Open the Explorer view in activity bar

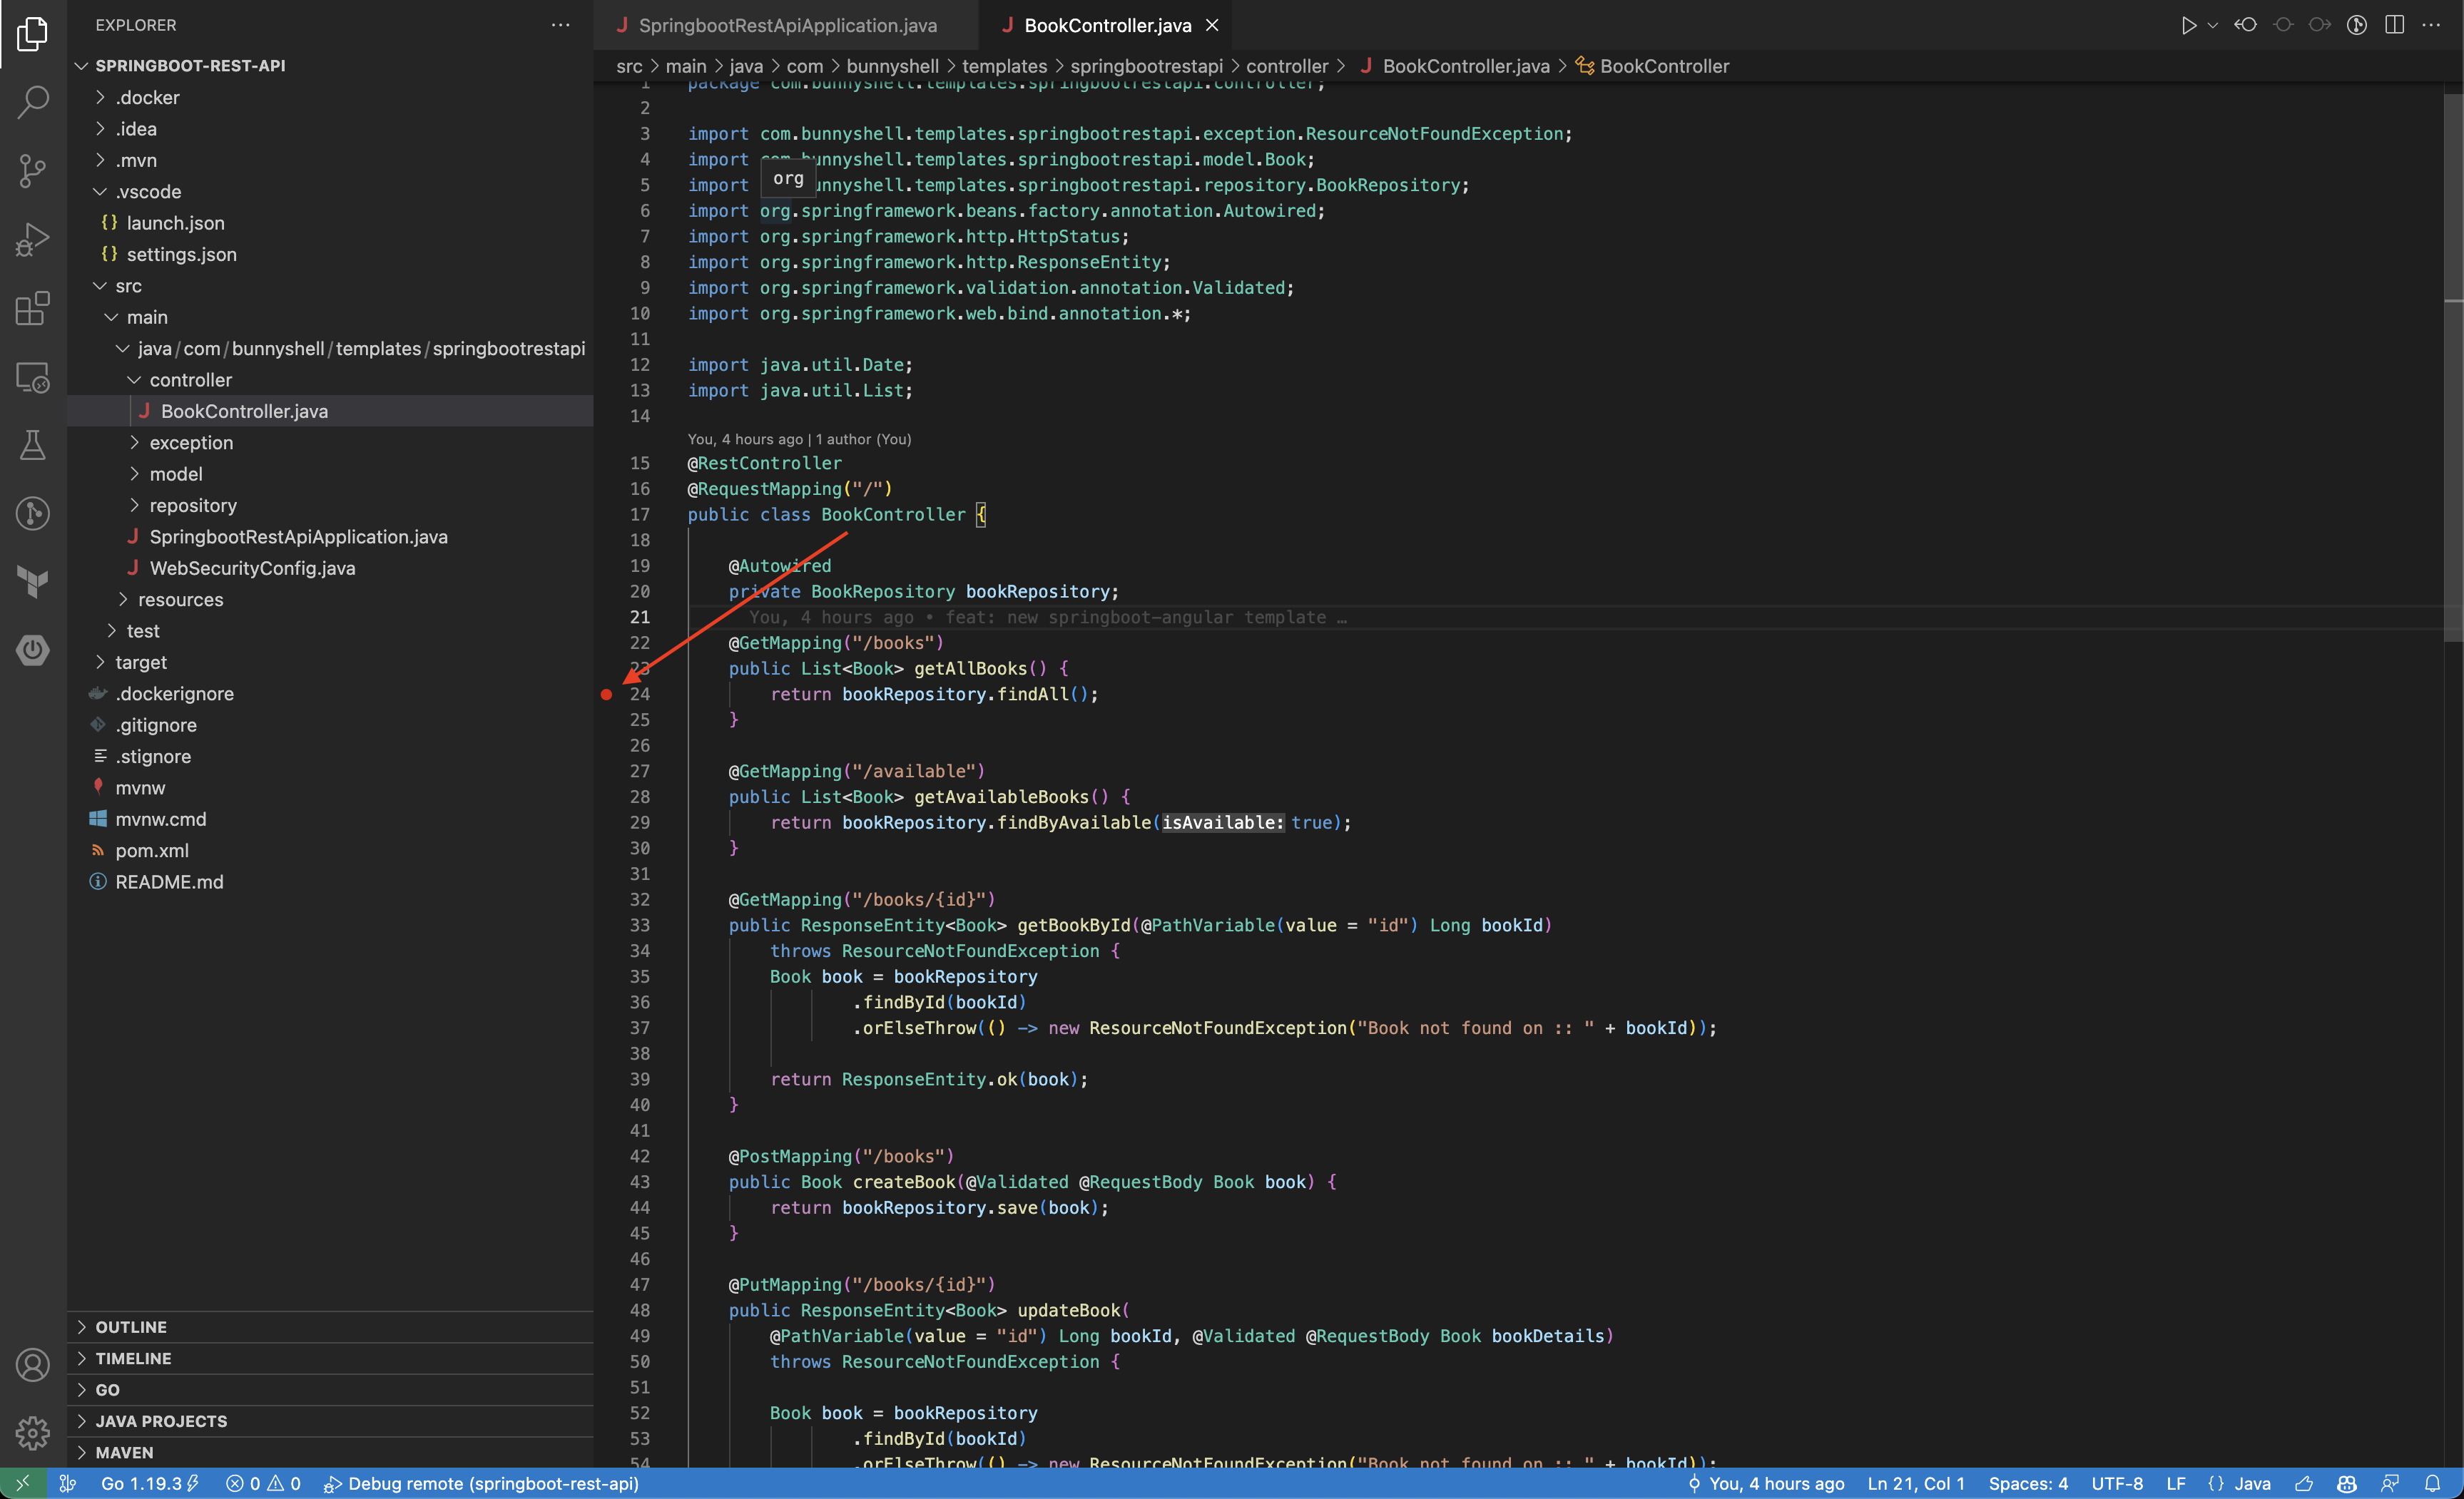(x=33, y=34)
